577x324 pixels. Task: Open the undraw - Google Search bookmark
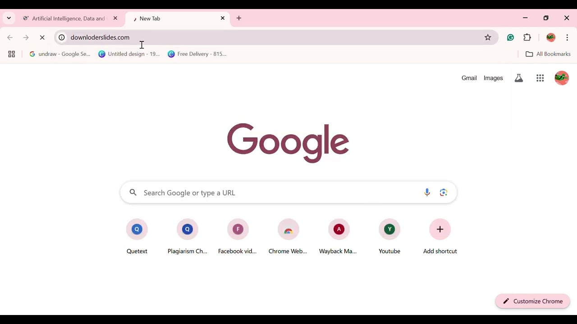pyautogui.click(x=60, y=54)
